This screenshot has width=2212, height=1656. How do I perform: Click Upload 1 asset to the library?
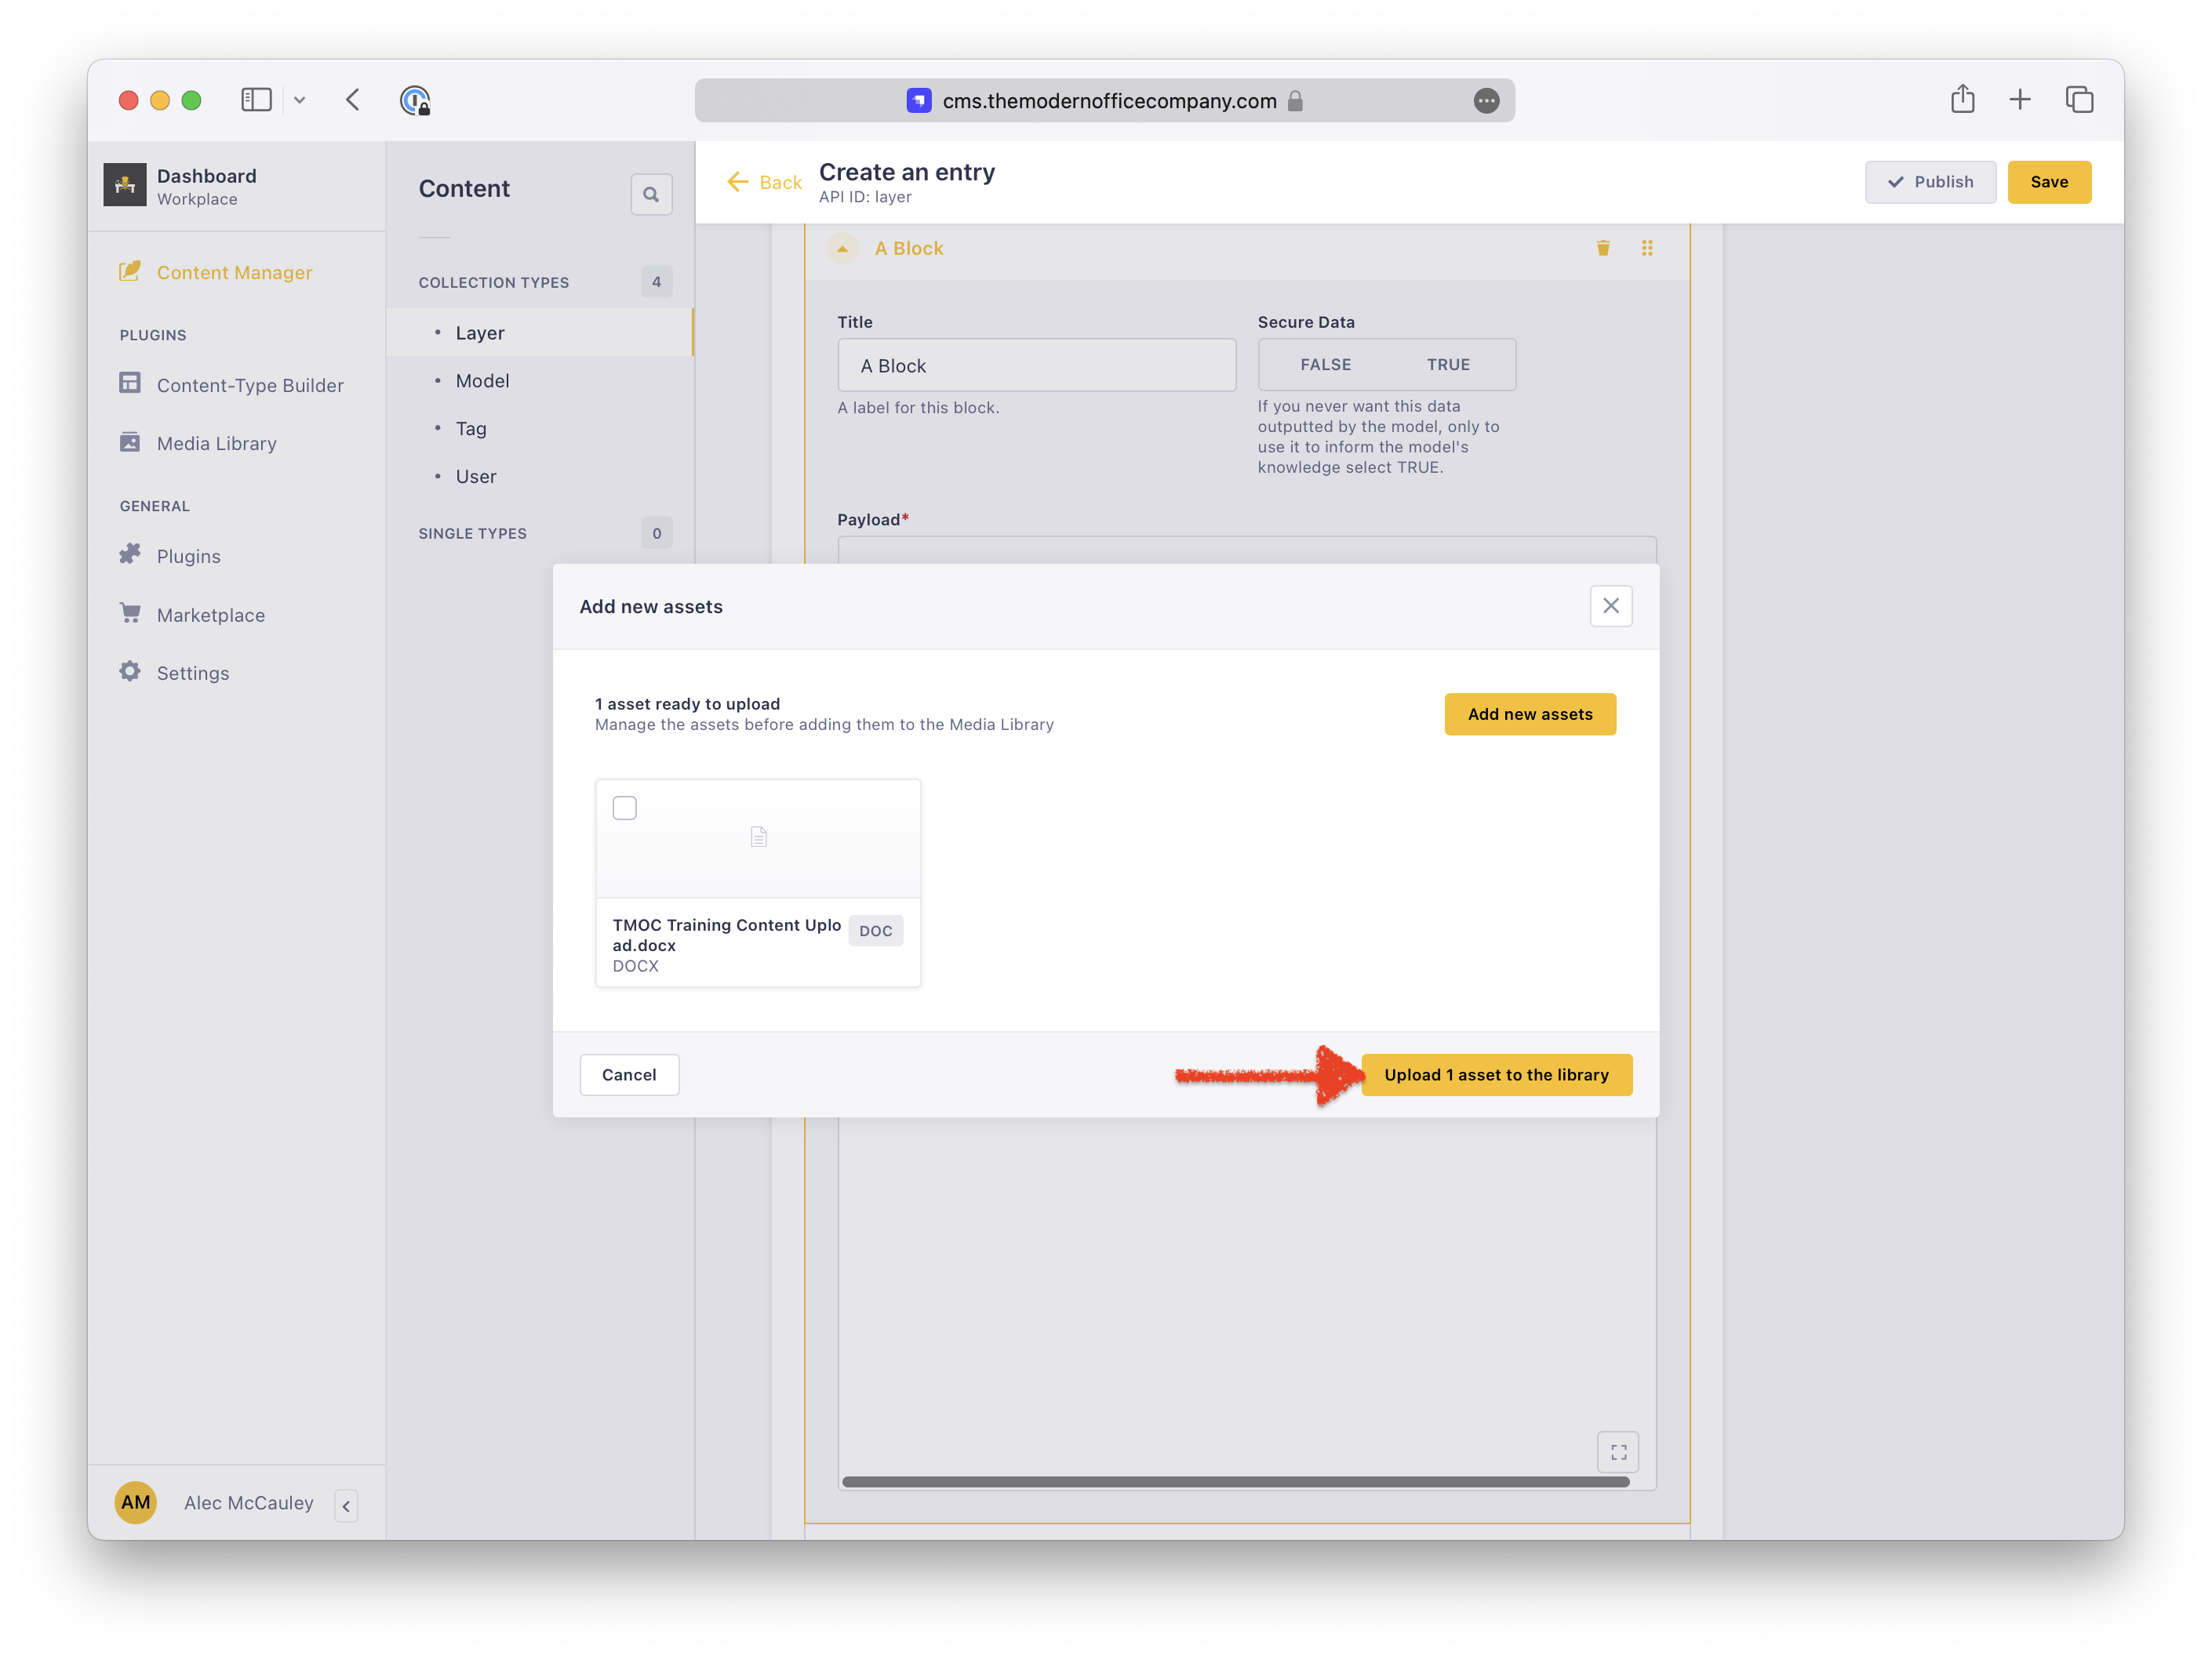(x=1496, y=1074)
